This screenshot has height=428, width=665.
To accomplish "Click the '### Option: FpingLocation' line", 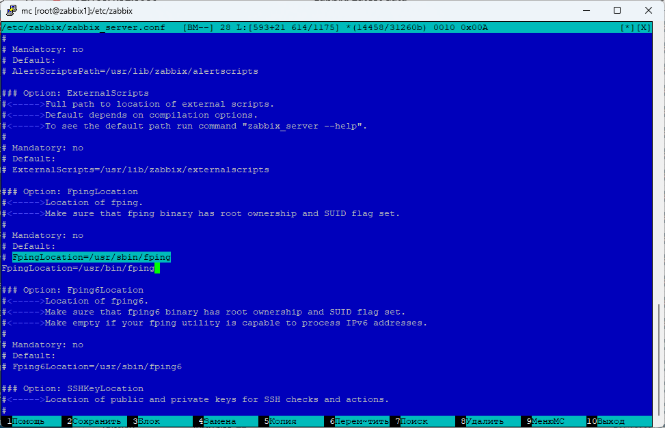I will click(x=70, y=191).
